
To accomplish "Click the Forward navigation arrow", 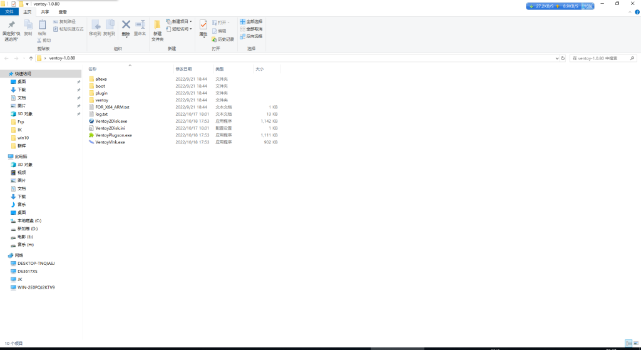I will [x=16, y=58].
